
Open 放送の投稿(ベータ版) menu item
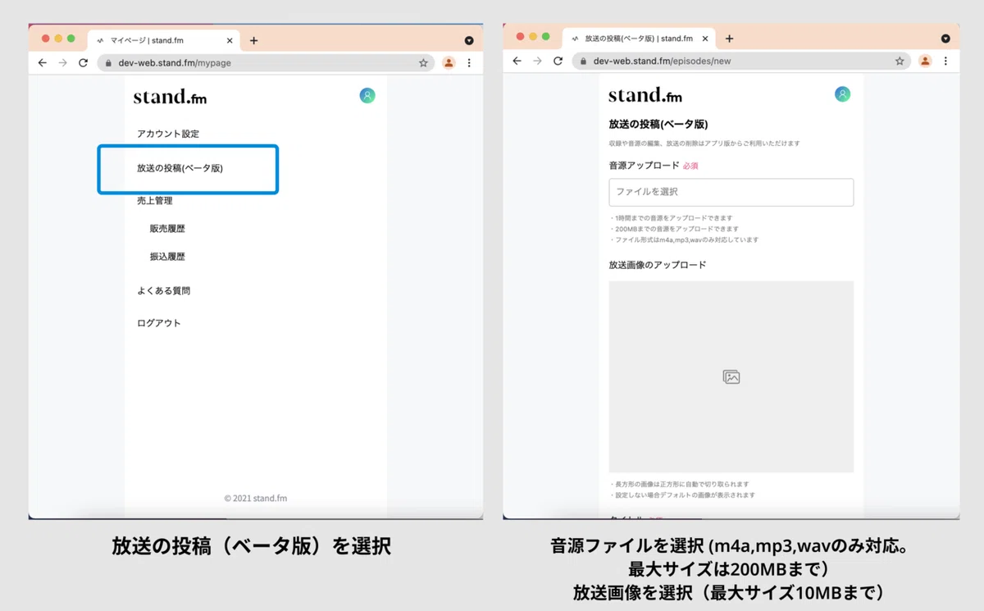click(180, 168)
